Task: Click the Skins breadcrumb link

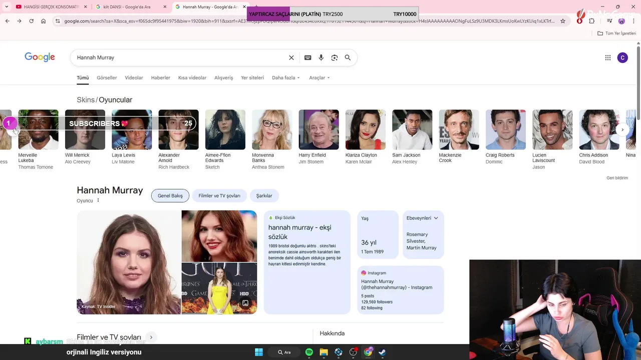Action: point(86,100)
